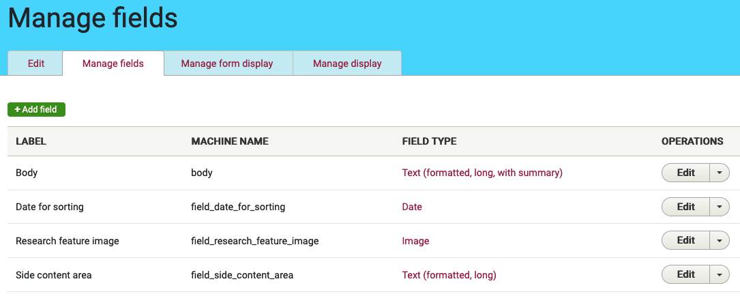Select the Research feature image label

pos(68,241)
